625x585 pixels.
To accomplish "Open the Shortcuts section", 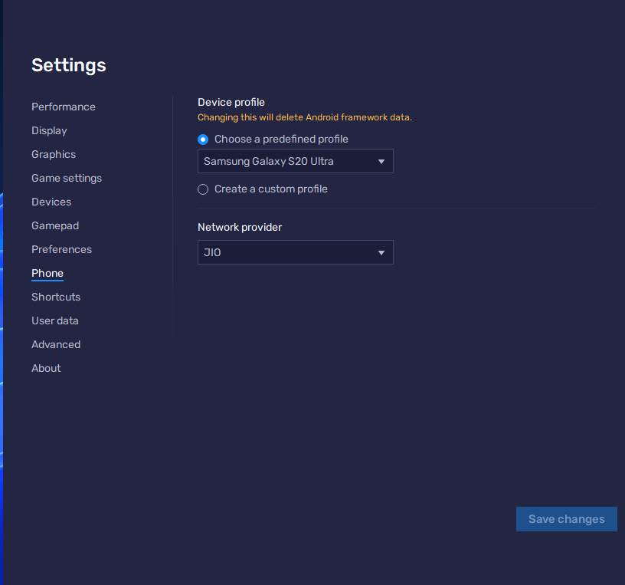I will 56,297.
